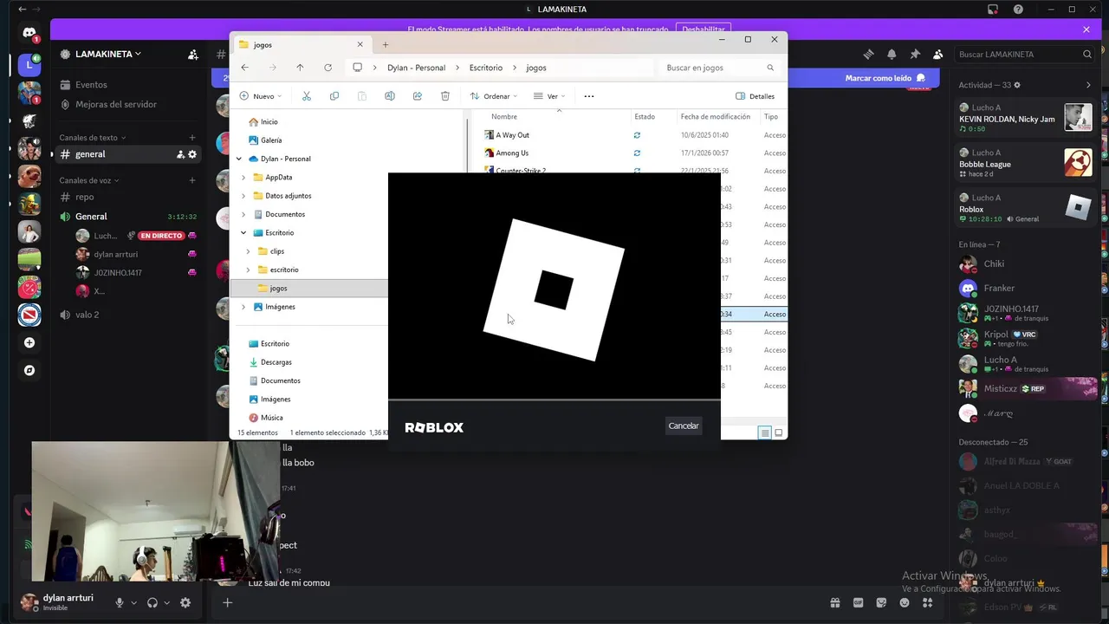Click the Copy icon in Explorer toolbar

coord(334,96)
